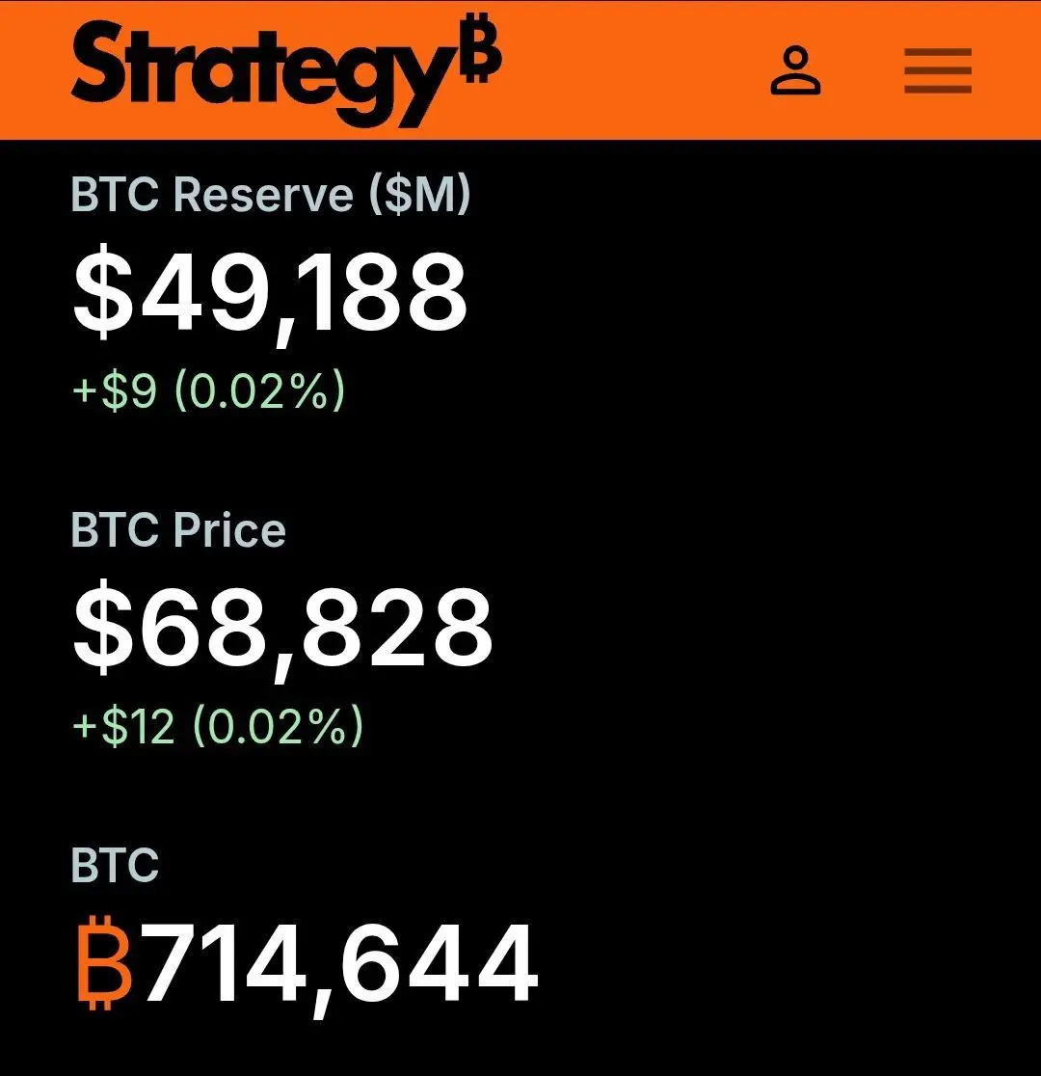Open the user account profile icon
Image resolution: width=1041 pixels, height=1076 pixels.
pyautogui.click(x=795, y=70)
